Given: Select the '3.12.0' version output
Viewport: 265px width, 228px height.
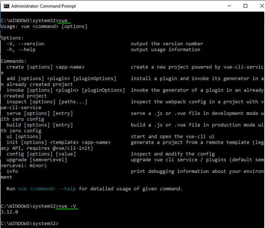Looking at the screenshot, I should (x=9, y=212).
